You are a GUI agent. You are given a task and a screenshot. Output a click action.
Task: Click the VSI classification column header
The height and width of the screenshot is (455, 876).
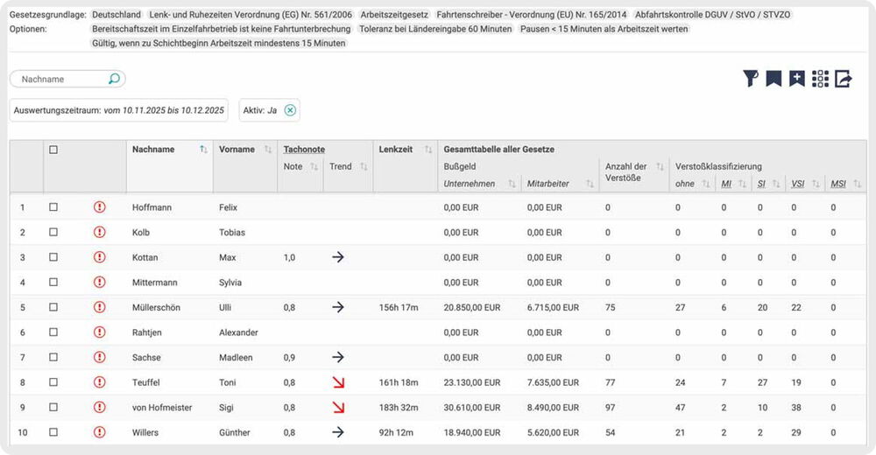pos(798,184)
